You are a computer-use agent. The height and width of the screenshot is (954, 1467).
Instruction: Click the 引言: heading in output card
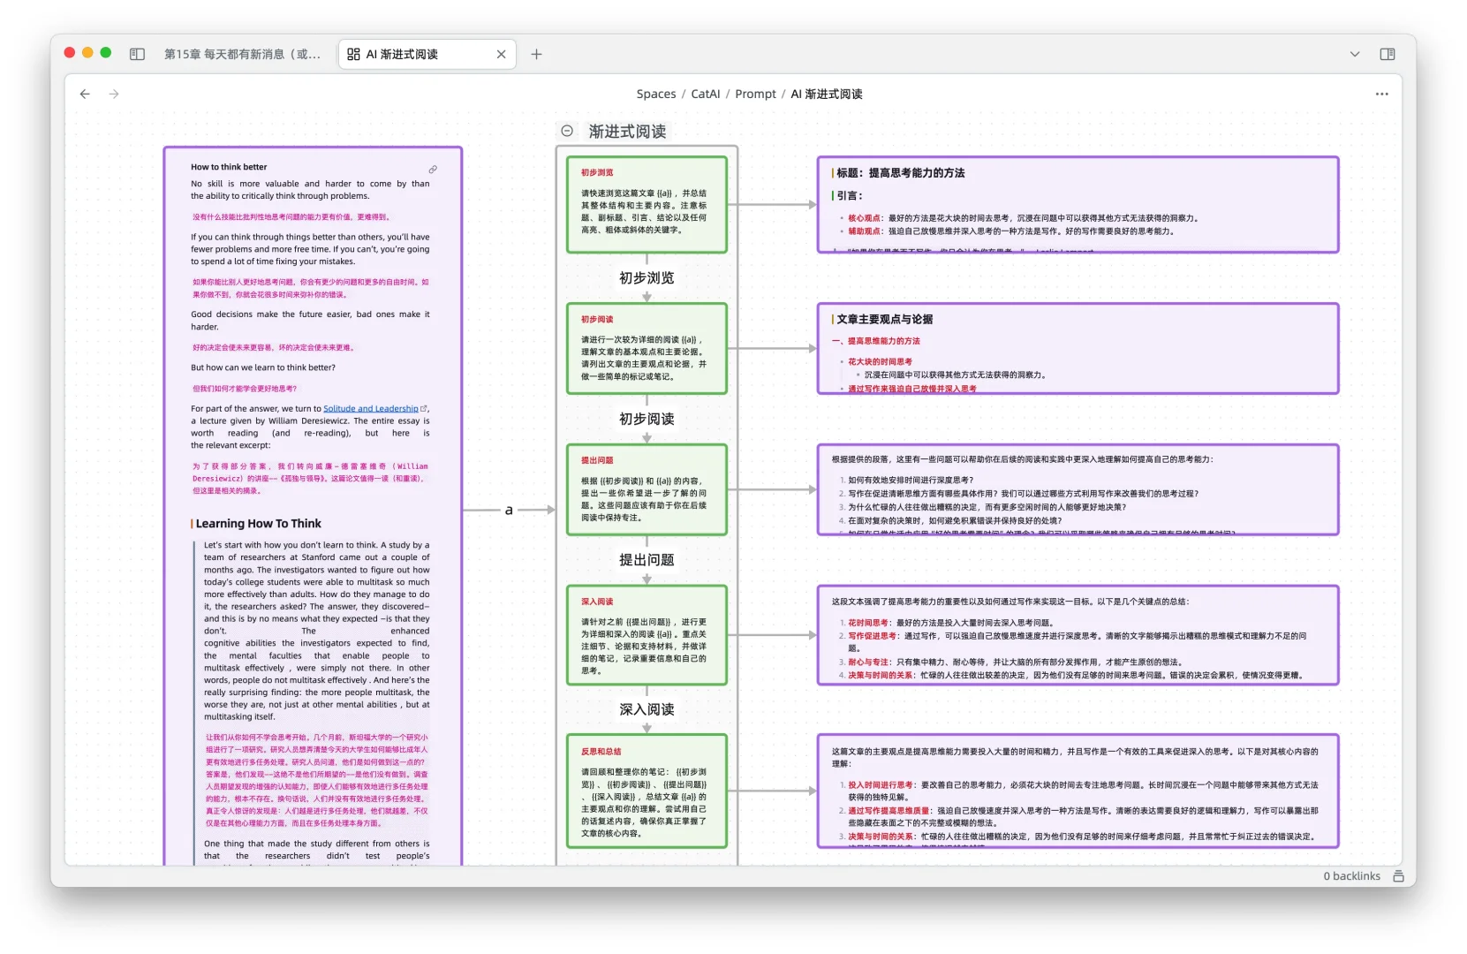pyautogui.click(x=850, y=196)
